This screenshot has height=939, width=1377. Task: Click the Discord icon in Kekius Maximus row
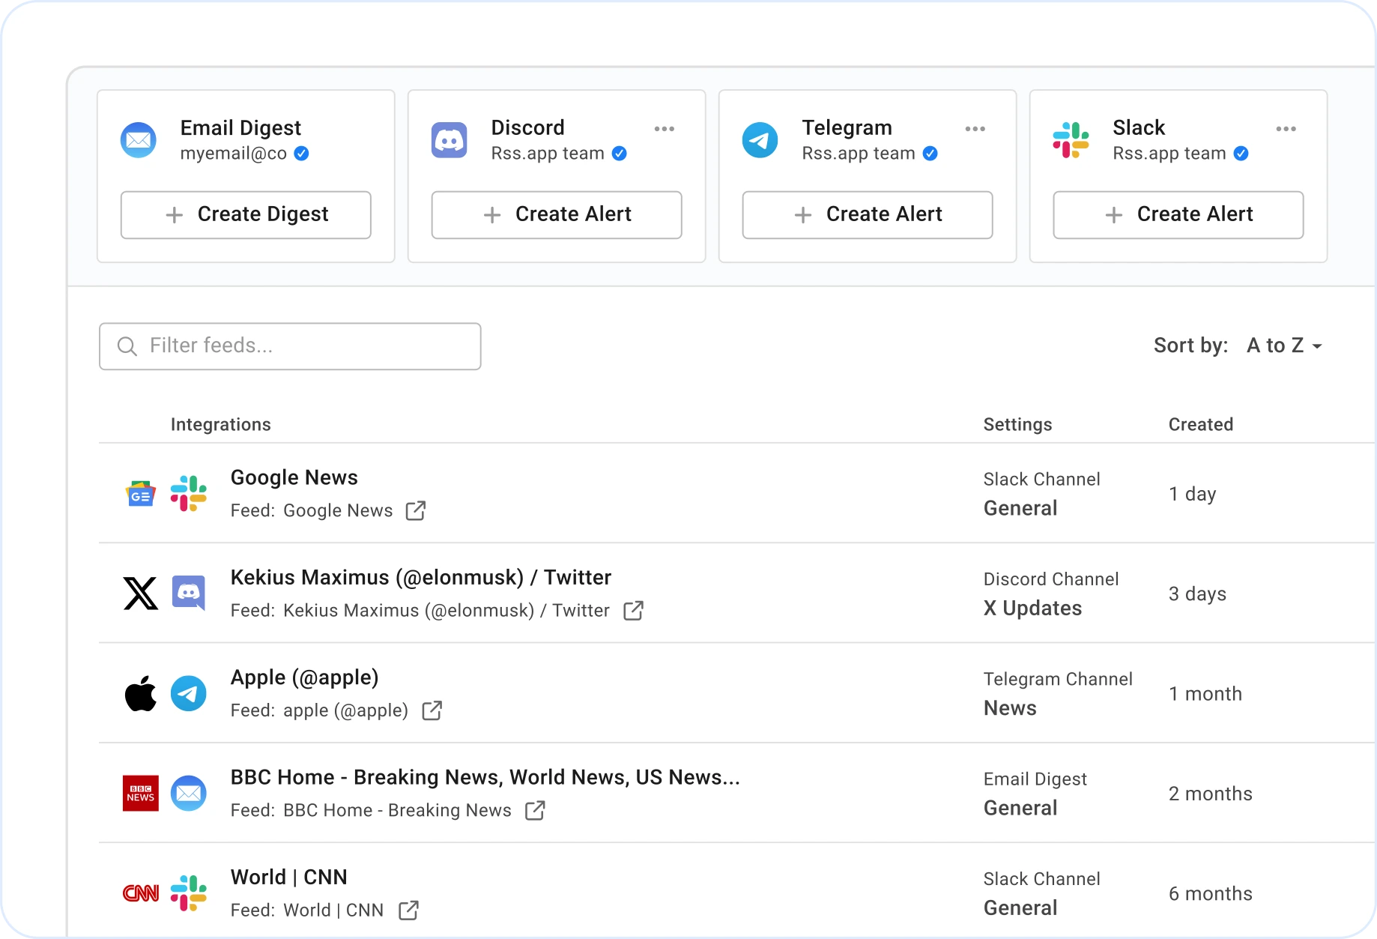189,594
